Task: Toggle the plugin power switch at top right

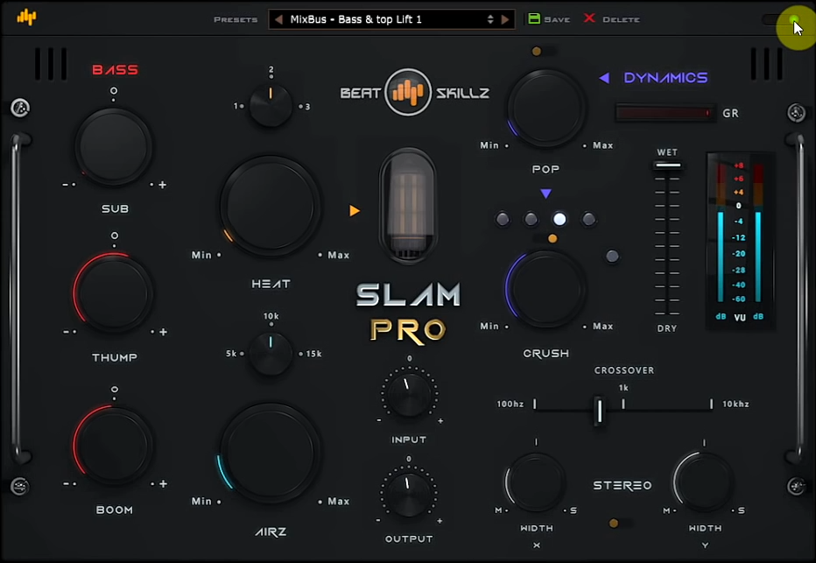Action: pyautogui.click(x=780, y=20)
